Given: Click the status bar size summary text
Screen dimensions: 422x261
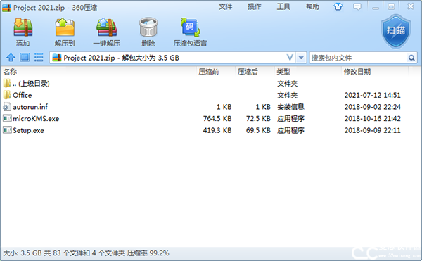Looking at the screenshot, I should [86, 253].
